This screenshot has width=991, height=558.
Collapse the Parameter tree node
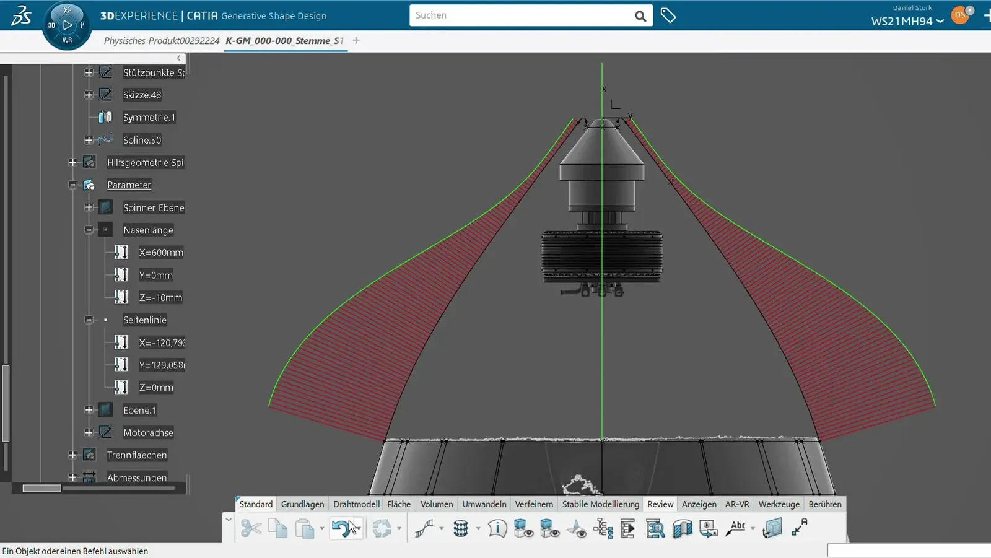pos(73,185)
